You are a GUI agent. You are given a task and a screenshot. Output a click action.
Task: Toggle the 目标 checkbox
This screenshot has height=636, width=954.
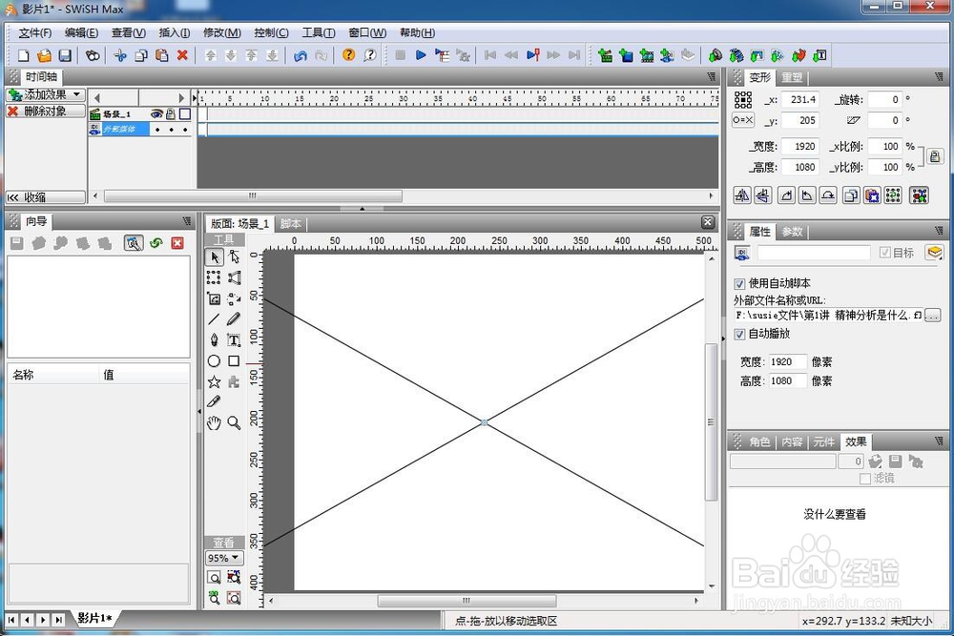(884, 253)
